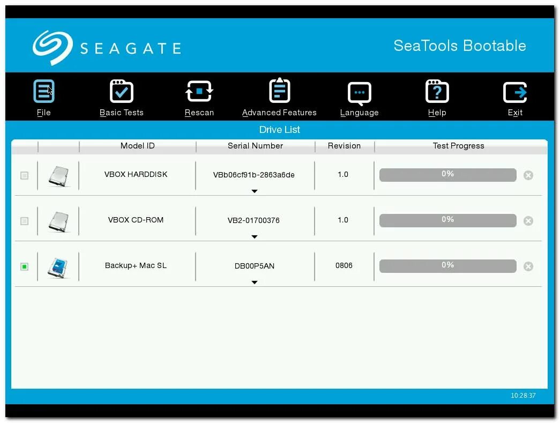
Task: Click revision 1.0 of VBOX CD-ROM
Action: coord(343,220)
